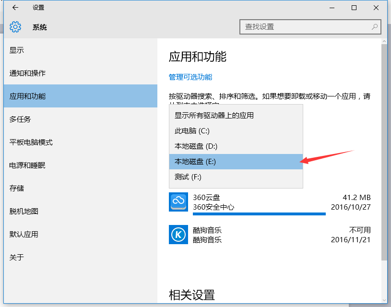Screen dimensions: 391x307
Task: Click the 2016/10/27 install date
Action: [x=351, y=207]
